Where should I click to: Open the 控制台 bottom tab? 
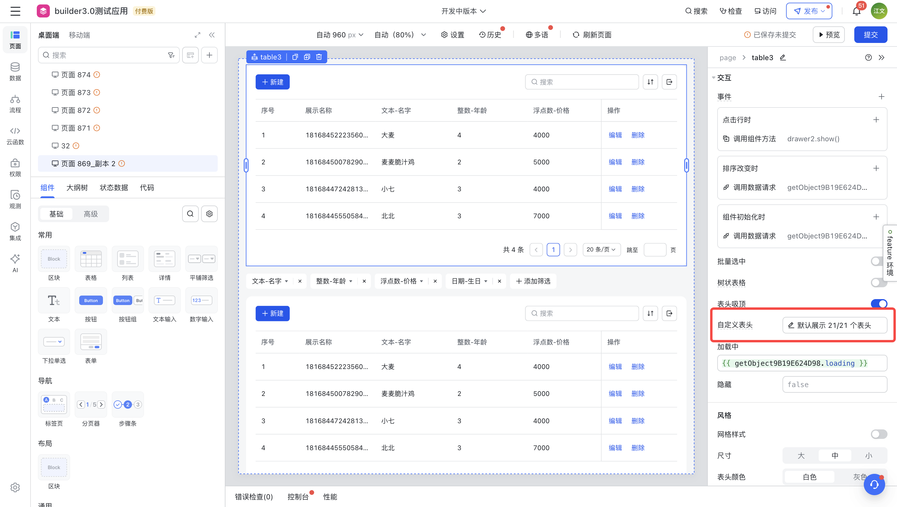pos(298,497)
